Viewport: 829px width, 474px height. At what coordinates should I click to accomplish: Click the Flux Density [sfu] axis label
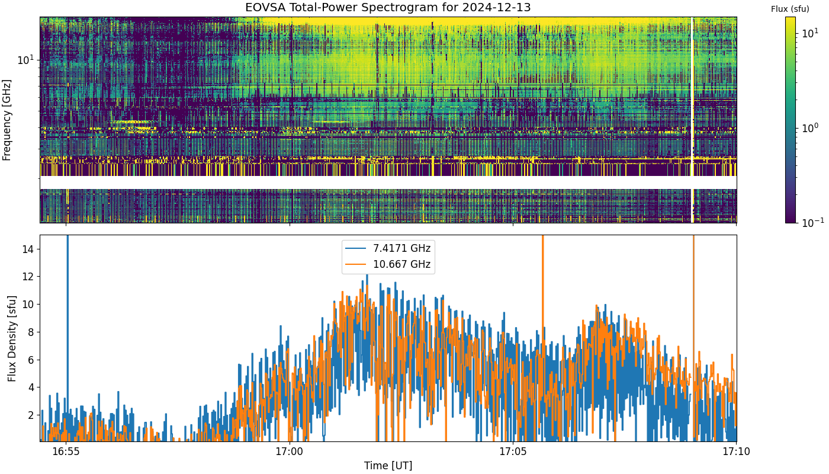point(12,338)
